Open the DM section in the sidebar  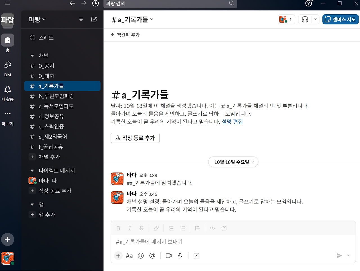point(8,69)
